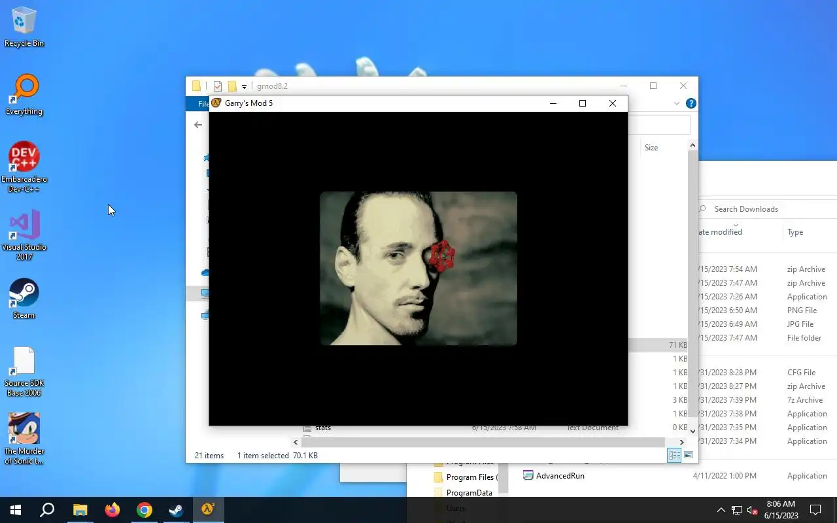Open the Recycle Bin desktop icon
The height and width of the screenshot is (523, 837).
(24, 27)
